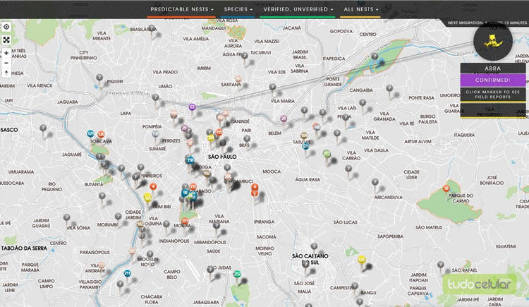
Task: Click the Abra name label in panel
Action: tap(493, 68)
